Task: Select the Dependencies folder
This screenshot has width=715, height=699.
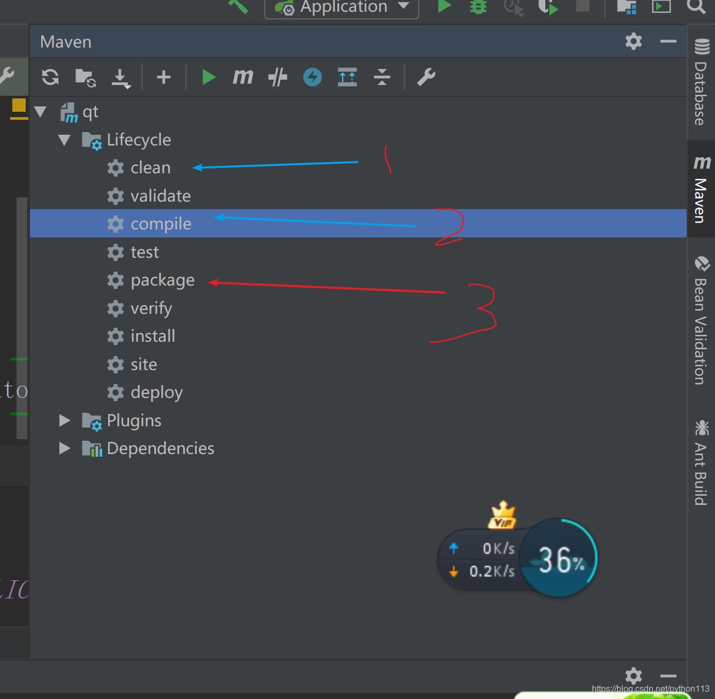Action: click(x=148, y=449)
